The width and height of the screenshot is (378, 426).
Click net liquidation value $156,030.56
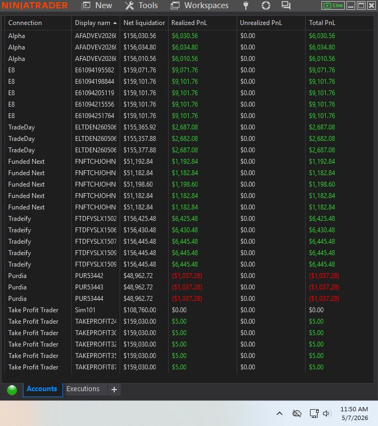140,36
